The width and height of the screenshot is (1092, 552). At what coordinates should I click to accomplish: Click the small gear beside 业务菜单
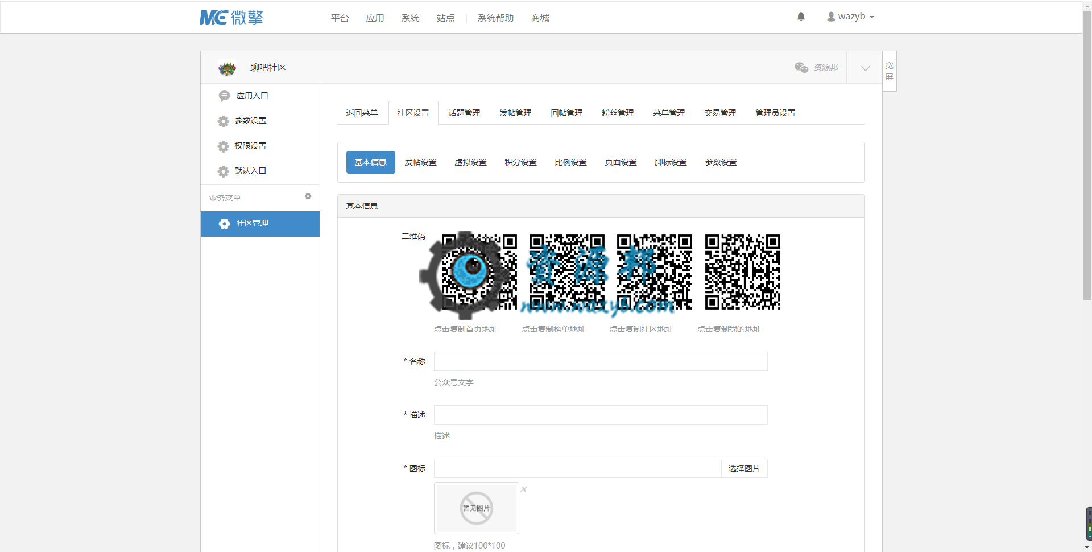pos(308,196)
